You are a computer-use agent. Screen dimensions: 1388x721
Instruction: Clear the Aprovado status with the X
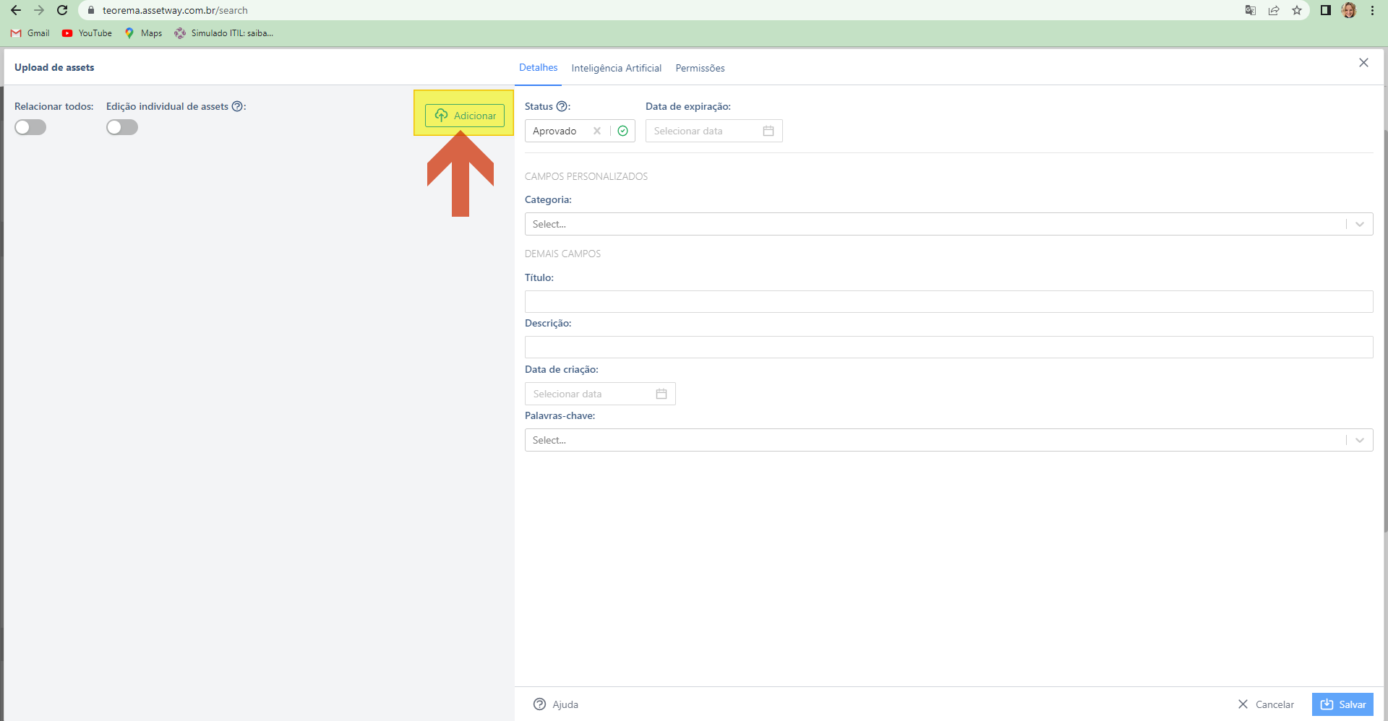click(597, 131)
